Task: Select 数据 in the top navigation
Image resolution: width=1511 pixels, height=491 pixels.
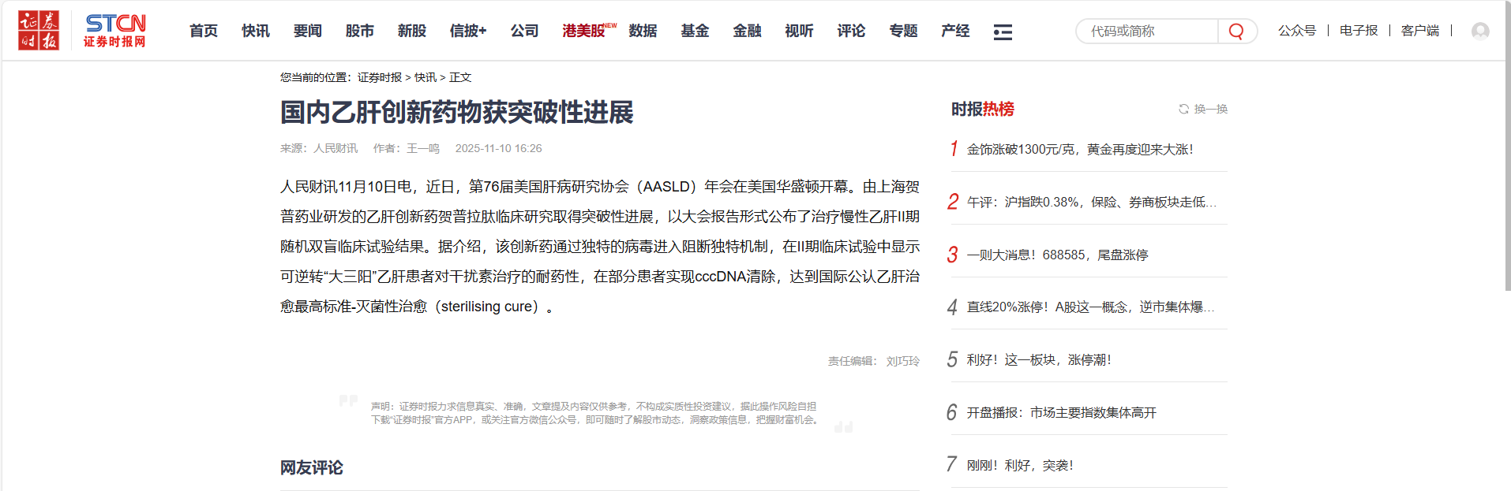Action: (643, 31)
